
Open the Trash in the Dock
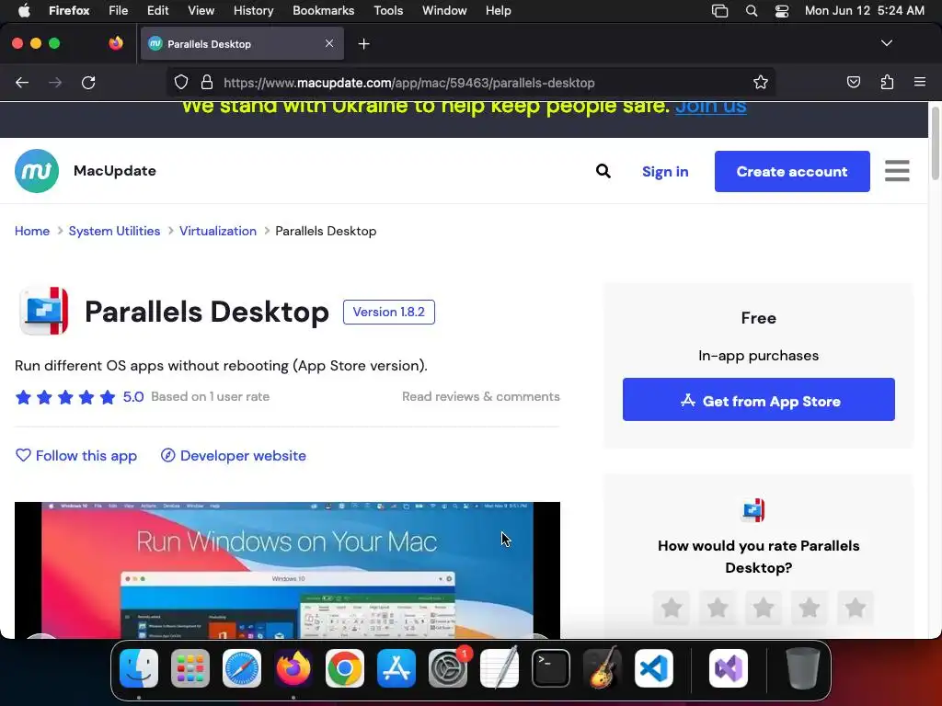tap(802, 668)
